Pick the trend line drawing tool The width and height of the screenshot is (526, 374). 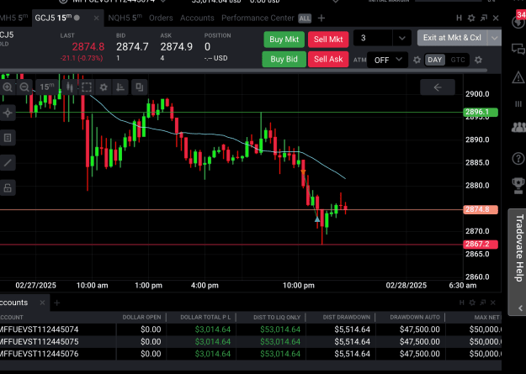[x=8, y=163]
